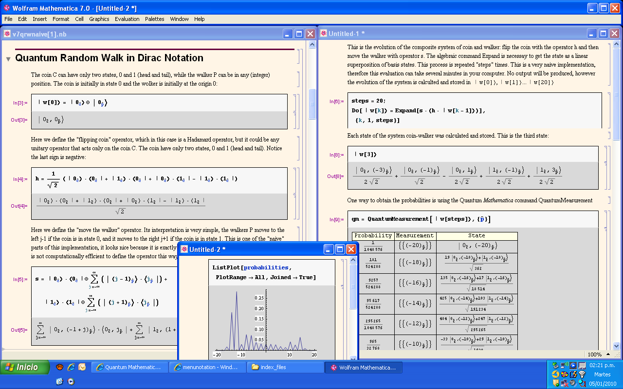Close the Untitled-1 notebook window
The width and height of the screenshot is (623, 389).
(614, 34)
